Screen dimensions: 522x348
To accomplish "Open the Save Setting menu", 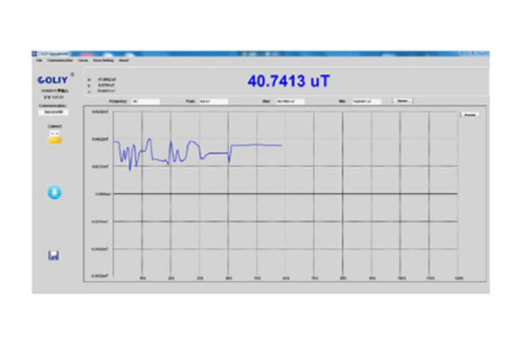I will [x=103, y=60].
